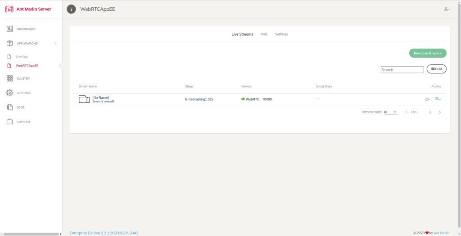Click the Search input field
The width and height of the screenshot is (461, 236).
[x=402, y=70]
